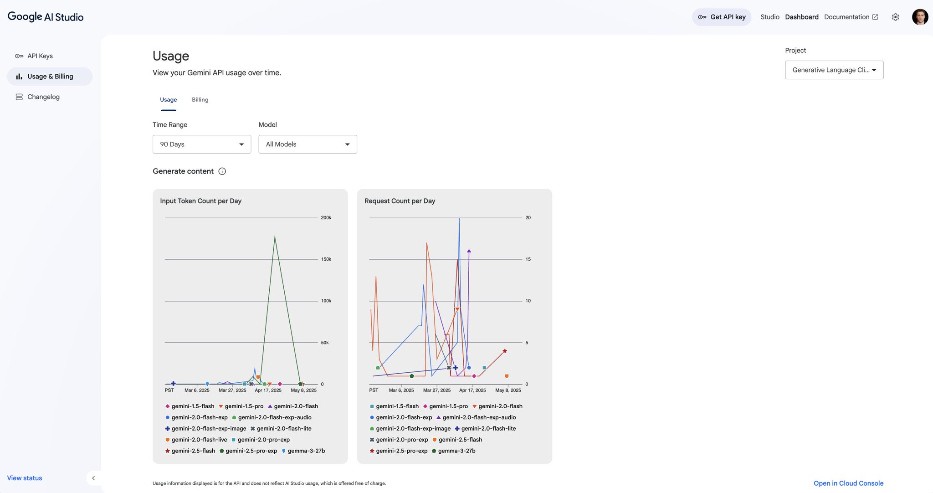The image size is (933, 493).
Task: Toggle gemini-2.0-flash-lite legend in Request Count chart
Action: 485,429
